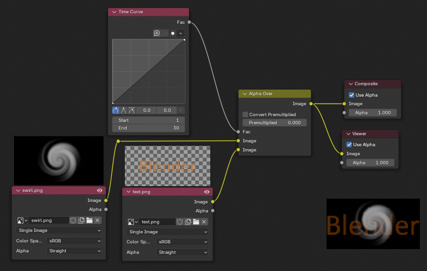427x271 pixels.
Task: Open swirl.png Alpha Straight dropdown
Action: click(74, 251)
